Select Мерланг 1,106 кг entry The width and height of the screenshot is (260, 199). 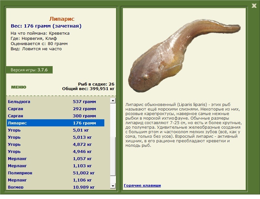point(56,180)
